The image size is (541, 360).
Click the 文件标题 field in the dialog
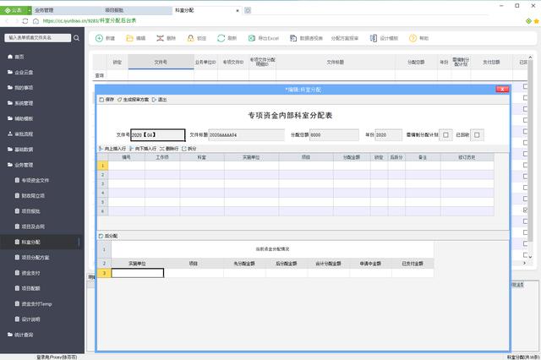click(x=247, y=135)
